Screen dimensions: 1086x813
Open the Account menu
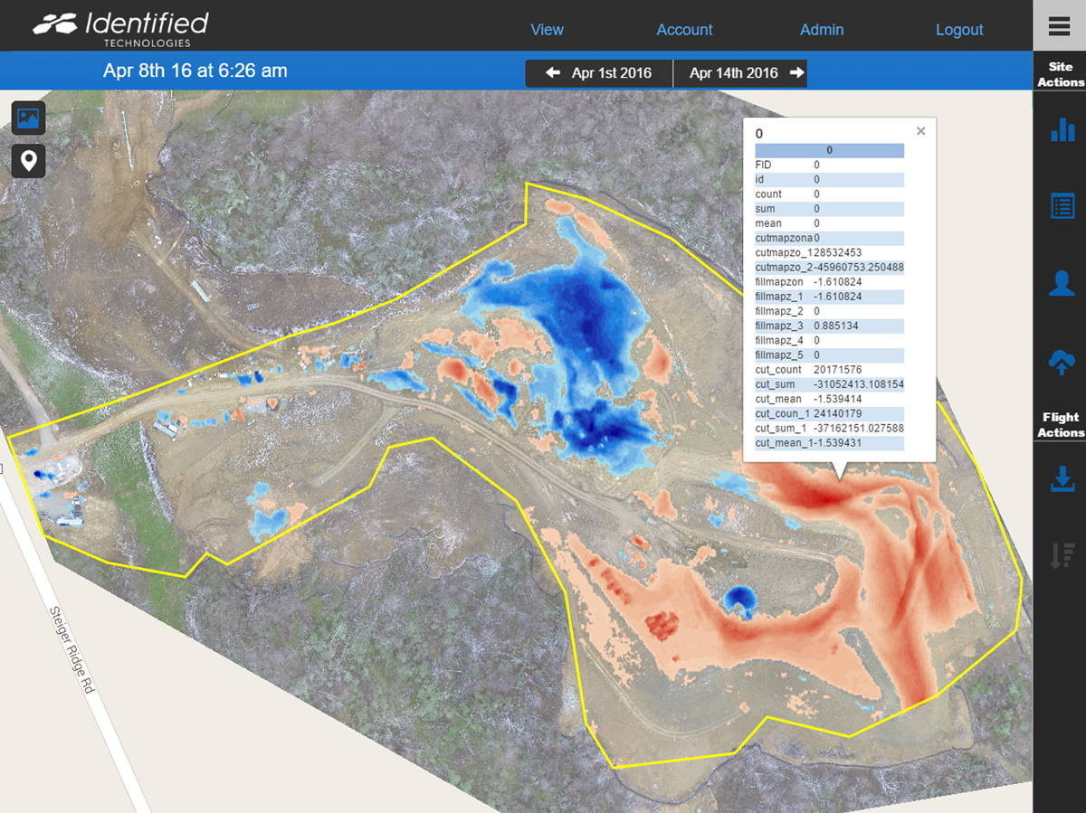pyautogui.click(x=684, y=30)
